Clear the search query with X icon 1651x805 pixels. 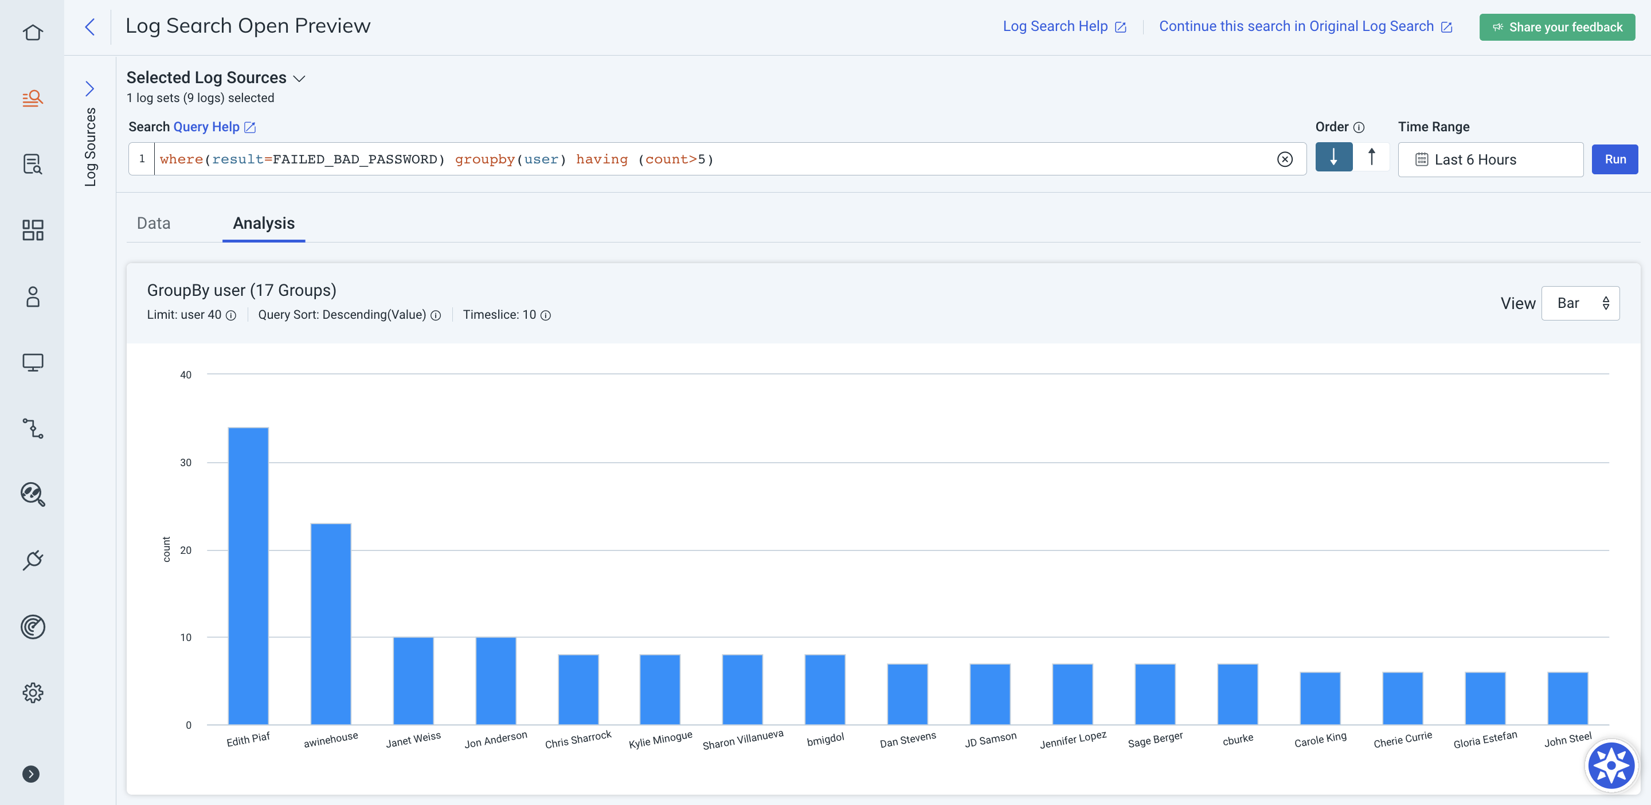pyautogui.click(x=1284, y=159)
